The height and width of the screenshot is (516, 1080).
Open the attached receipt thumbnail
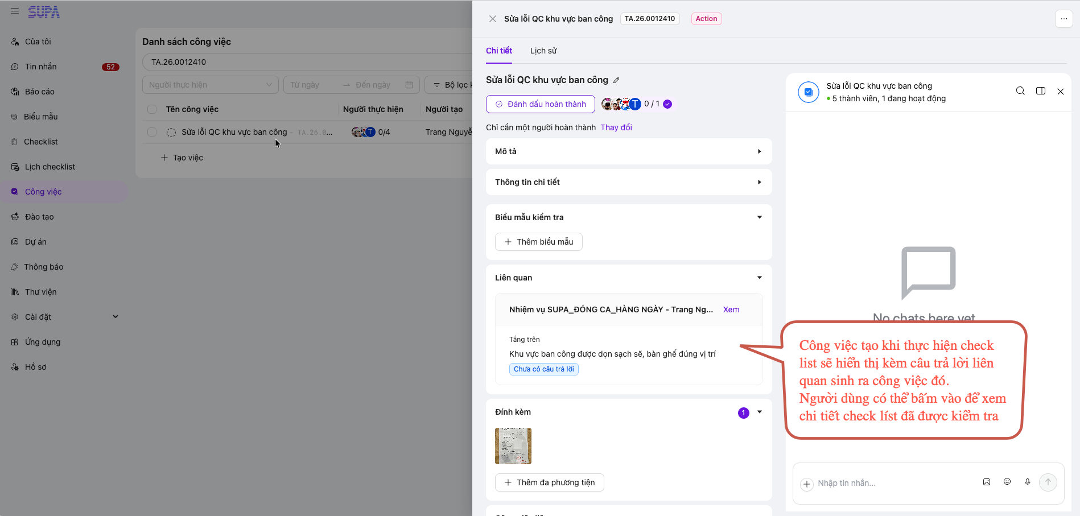point(513,446)
